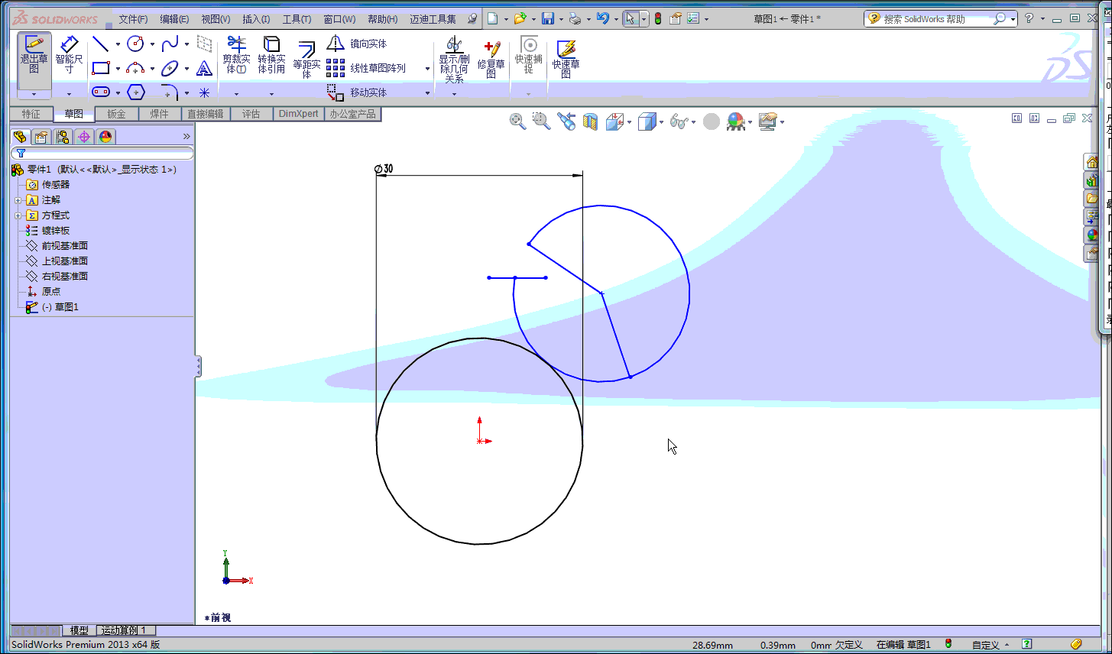The width and height of the screenshot is (1112, 654).
Task: Open Circle tool dropdown arrow
Action: pyautogui.click(x=153, y=44)
